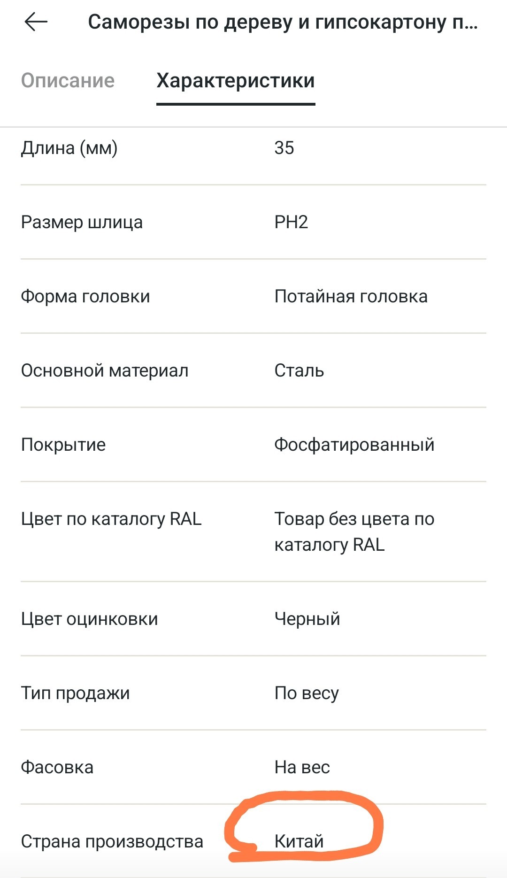Tap the length value 35

pos(284,148)
